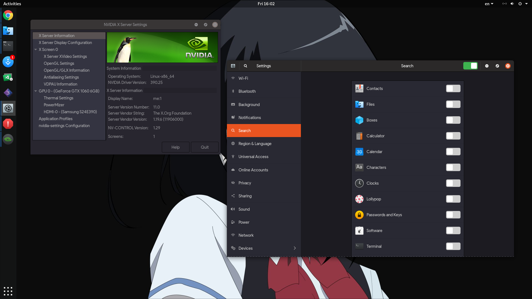Click the Contacts app icon in Search list

[x=359, y=89]
